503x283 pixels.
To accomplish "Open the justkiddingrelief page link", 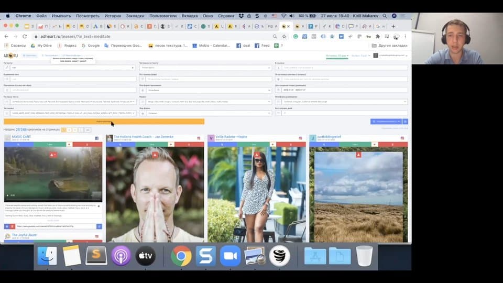I will 329,137.
